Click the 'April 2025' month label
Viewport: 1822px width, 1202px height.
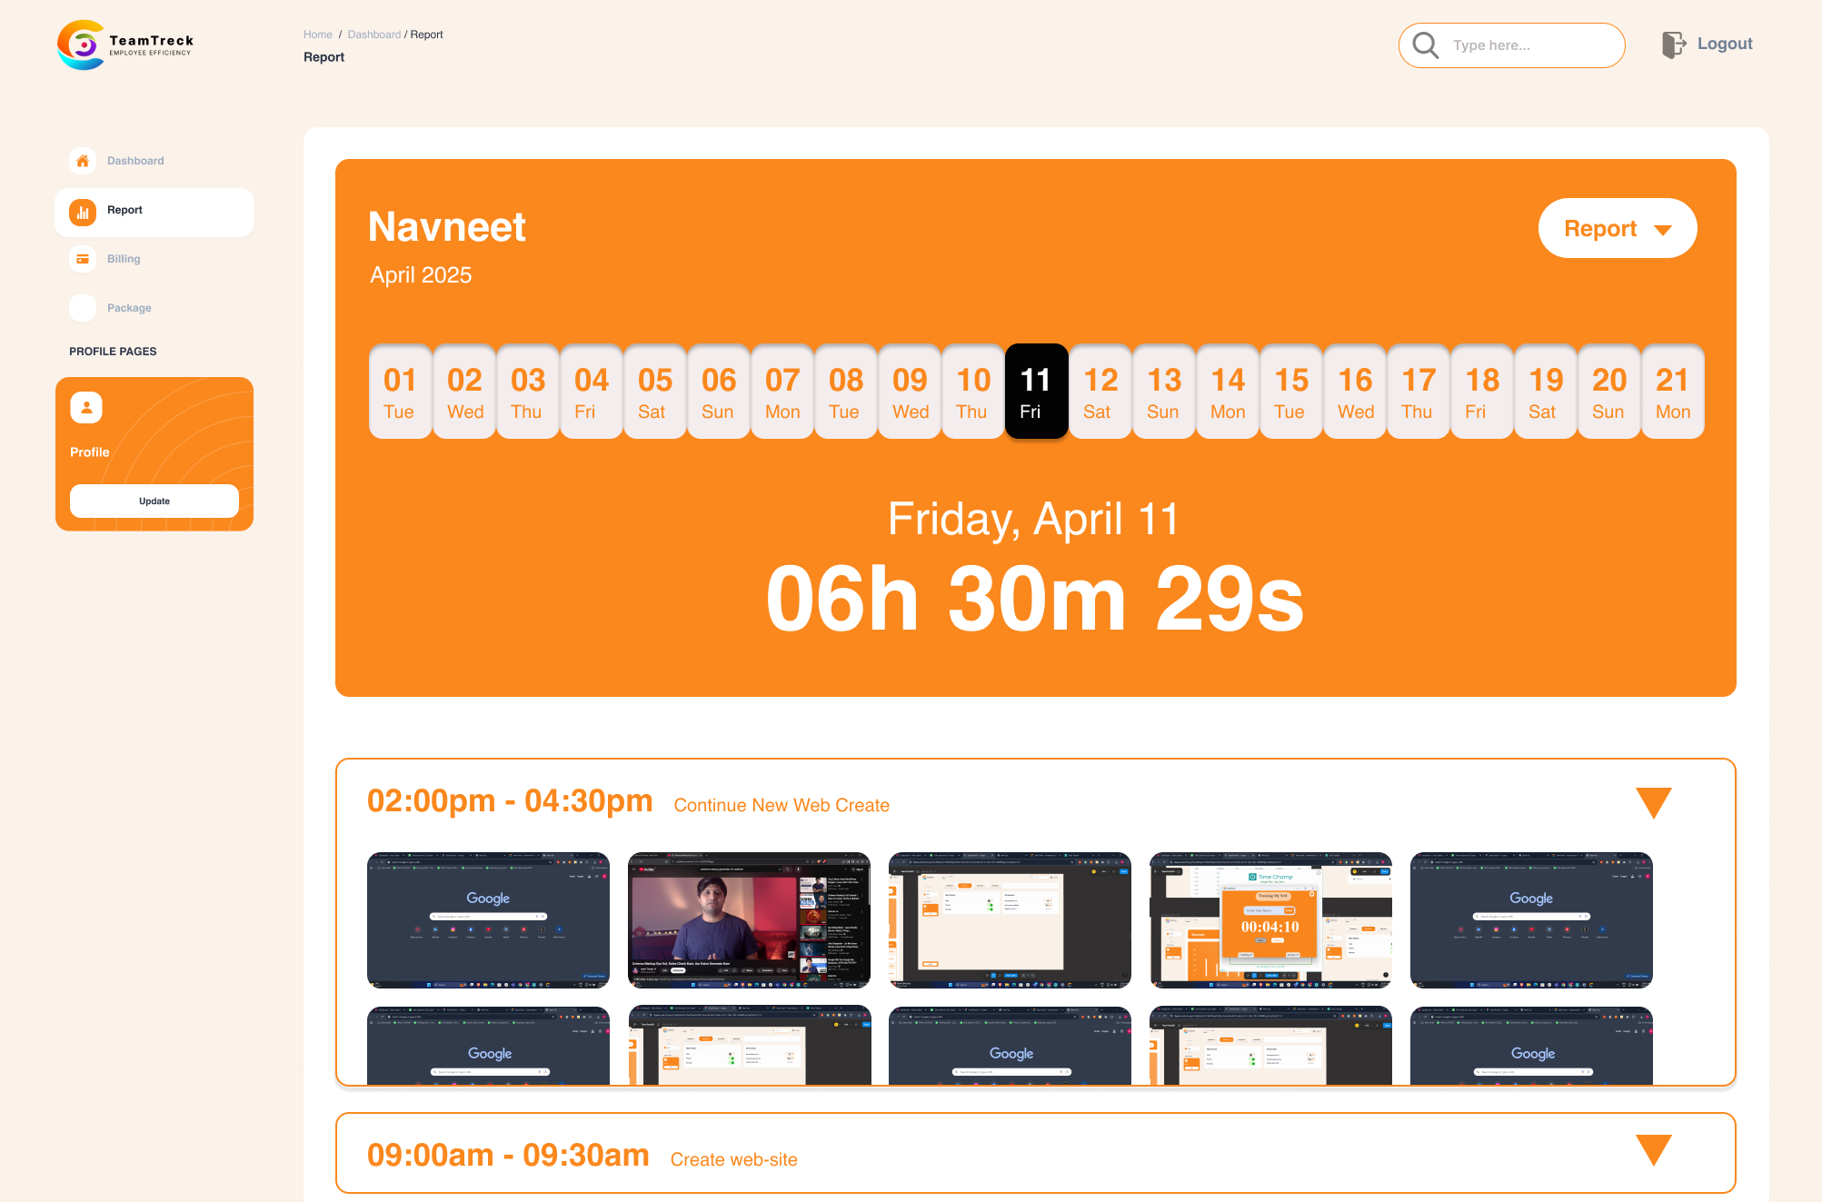coord(421,275)
